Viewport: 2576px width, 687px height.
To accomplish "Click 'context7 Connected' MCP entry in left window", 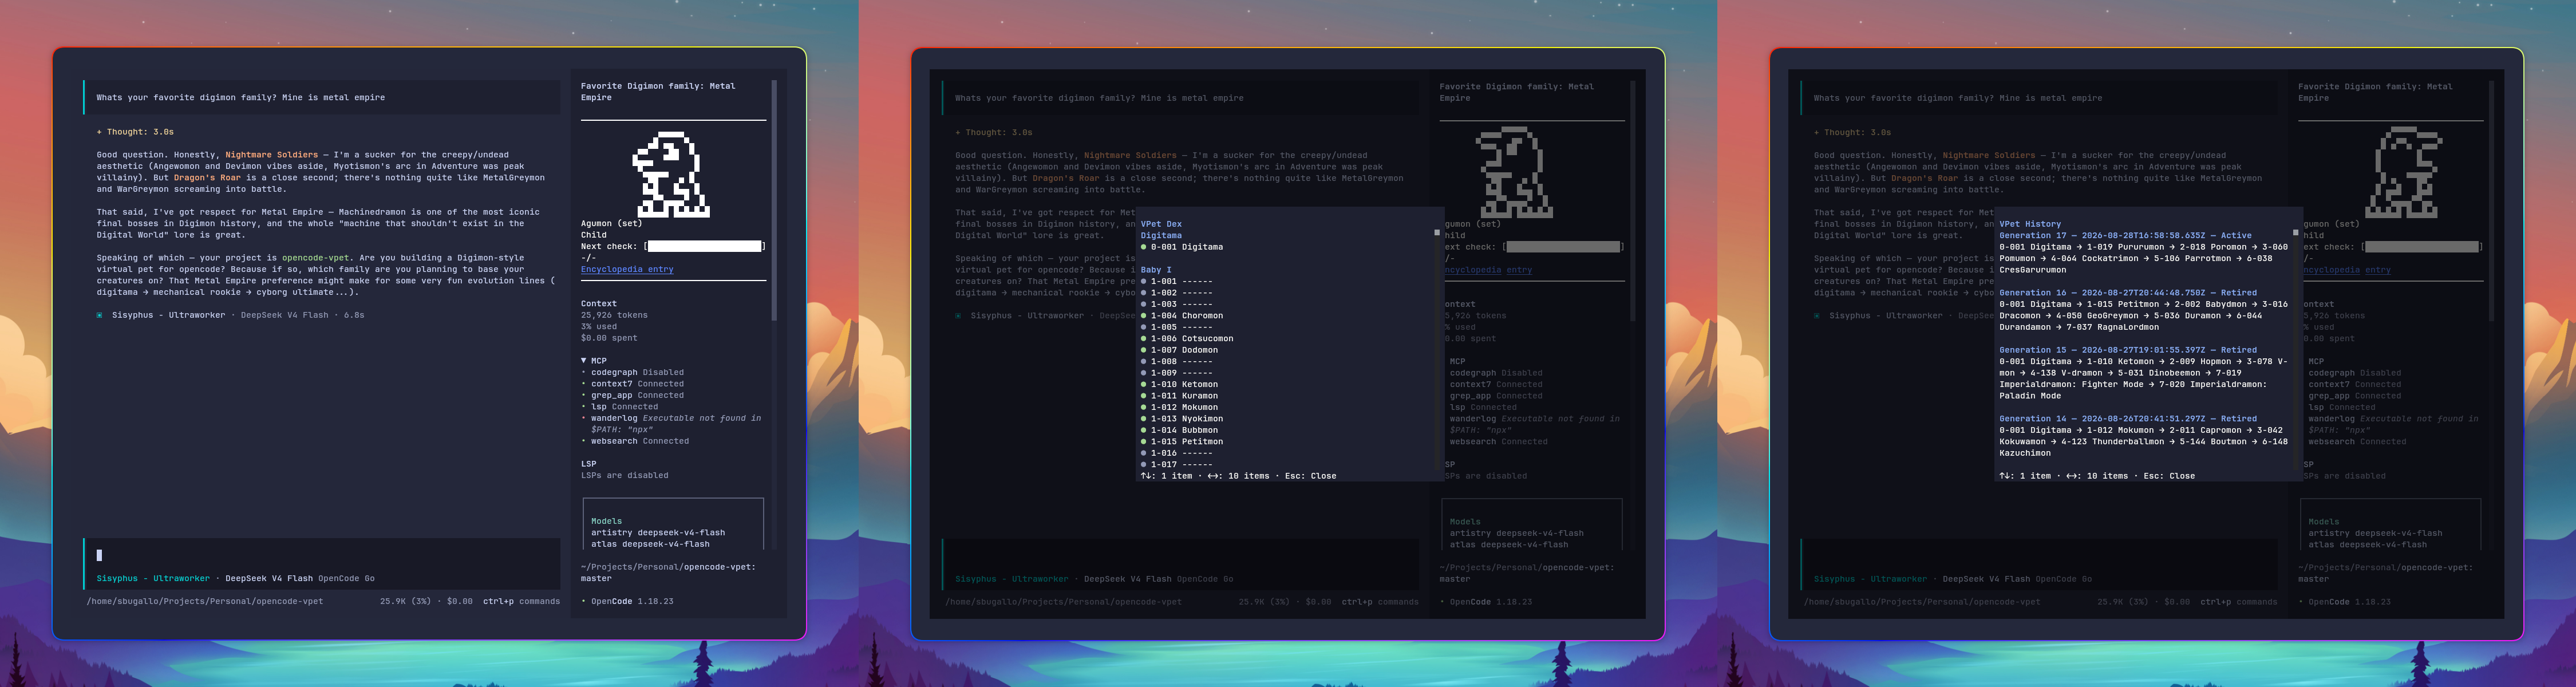I will pos(637,384).
